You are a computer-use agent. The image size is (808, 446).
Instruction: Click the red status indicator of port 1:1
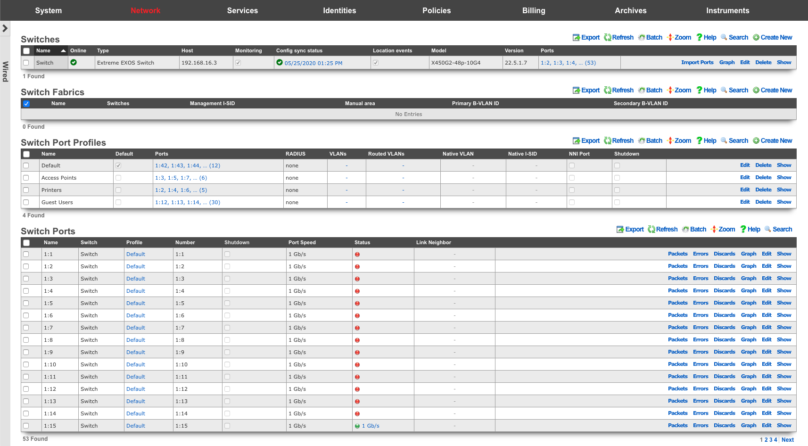(x=357, y=255)
